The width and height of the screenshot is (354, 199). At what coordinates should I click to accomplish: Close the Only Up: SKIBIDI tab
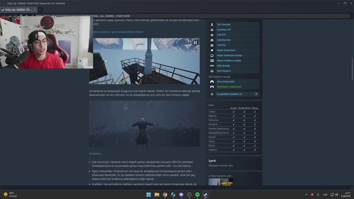pos(35,10)
